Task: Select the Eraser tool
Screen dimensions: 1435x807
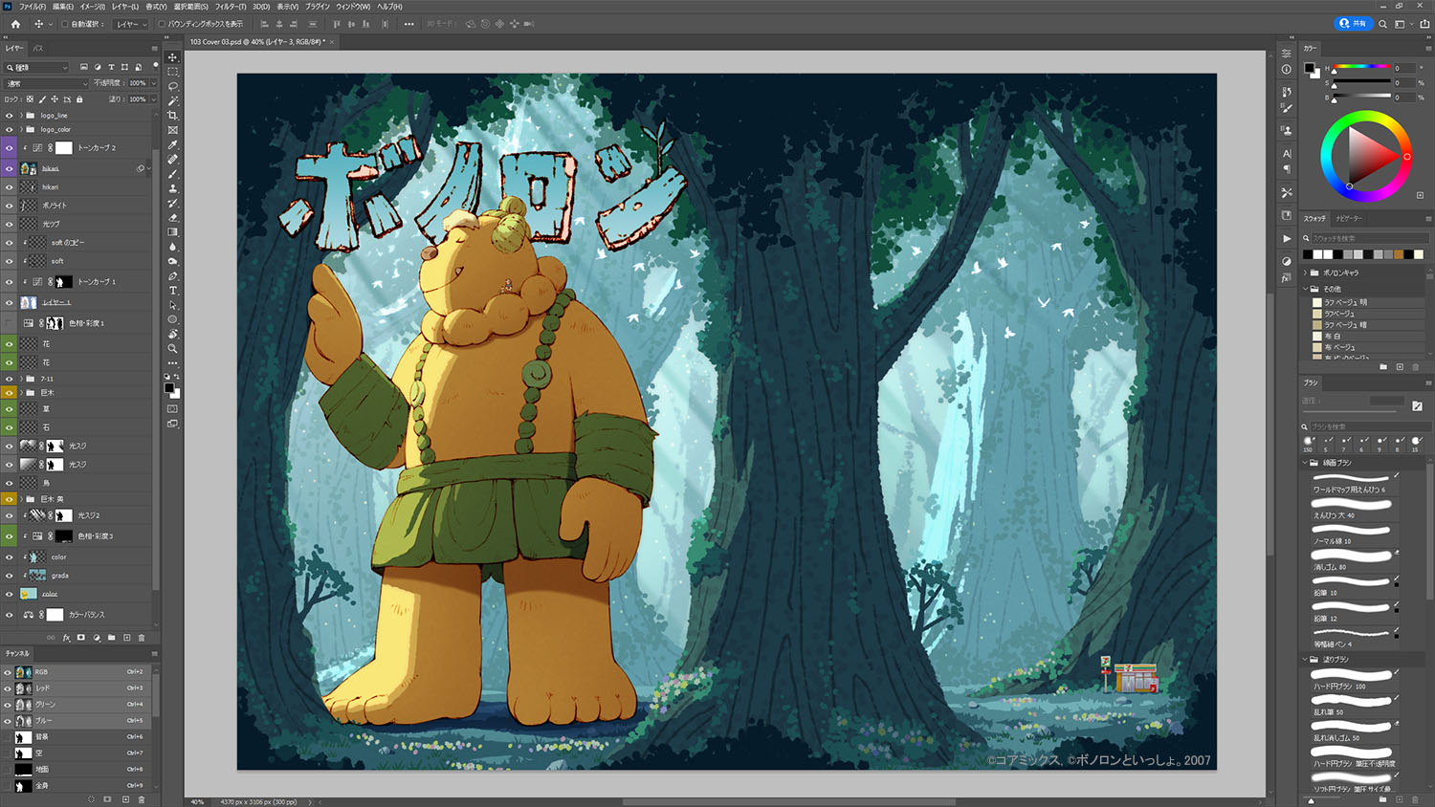Action: click(172, 218)
